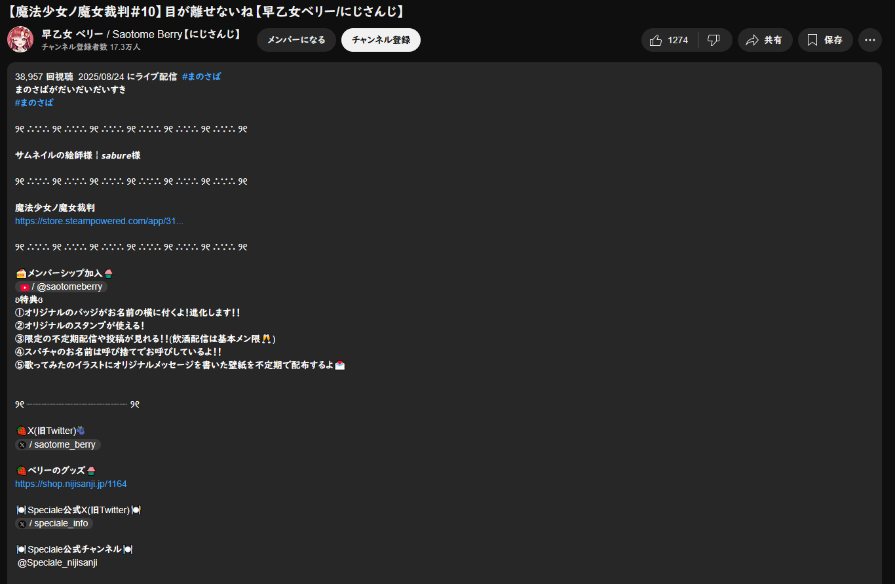Share the video with 共有 button
The image size is (895, 584).
pos(765,40)
